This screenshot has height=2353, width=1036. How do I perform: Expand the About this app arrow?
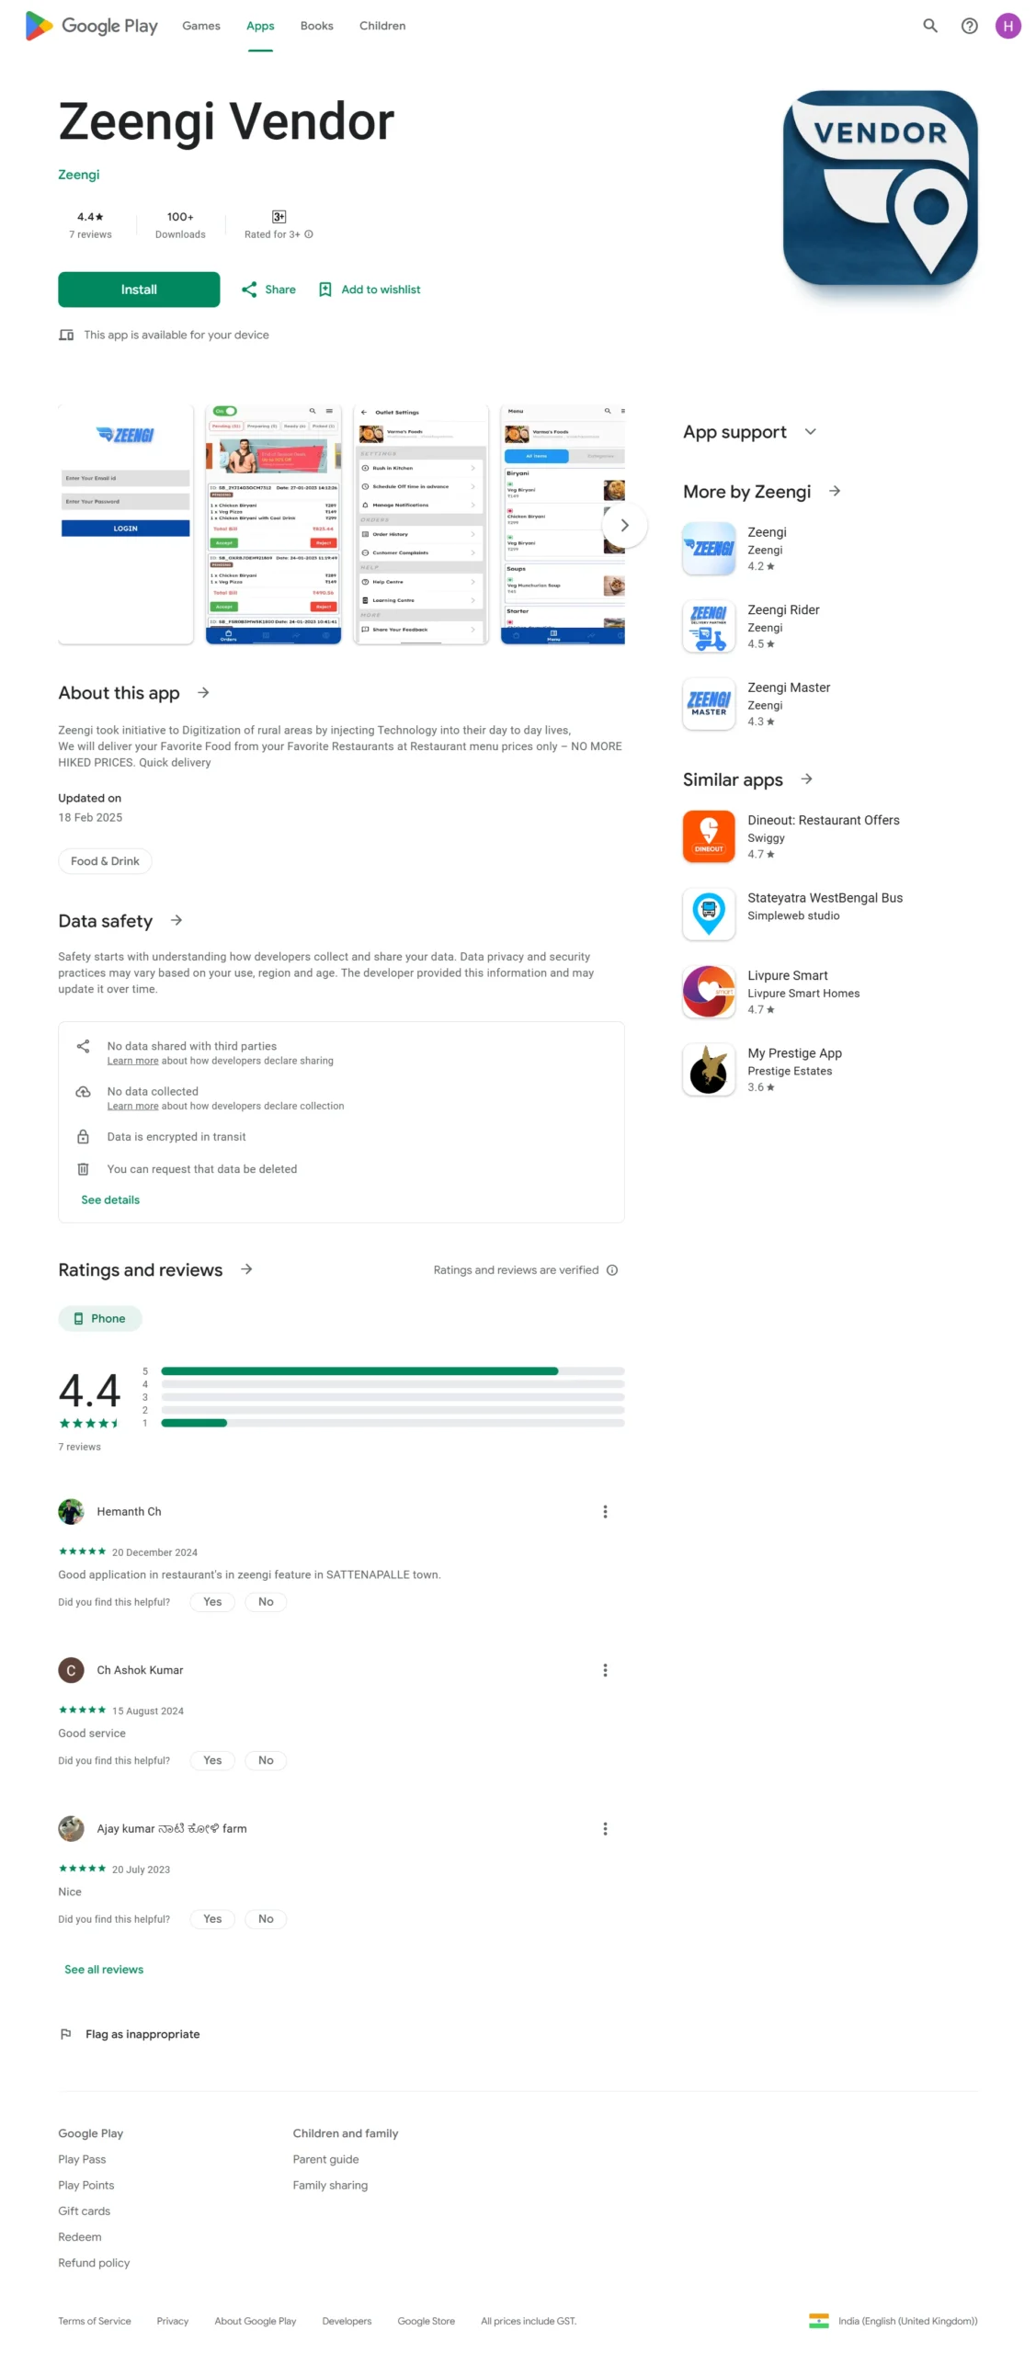coord(203,692)
